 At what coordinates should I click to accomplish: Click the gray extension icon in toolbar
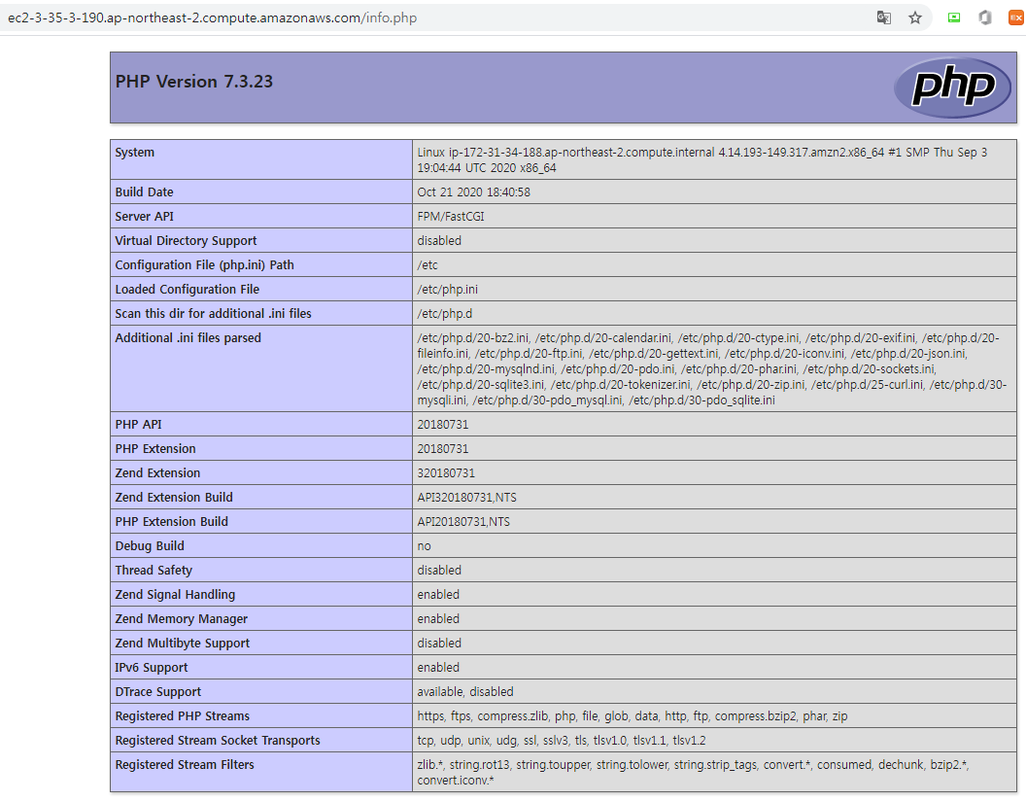click(x=985, y=17)
